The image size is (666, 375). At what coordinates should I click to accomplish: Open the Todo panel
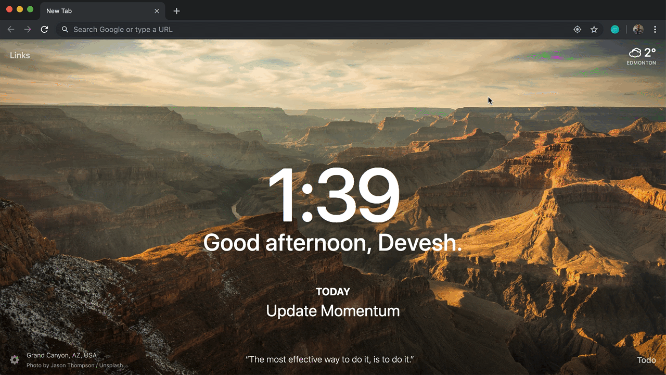point(646,360)
